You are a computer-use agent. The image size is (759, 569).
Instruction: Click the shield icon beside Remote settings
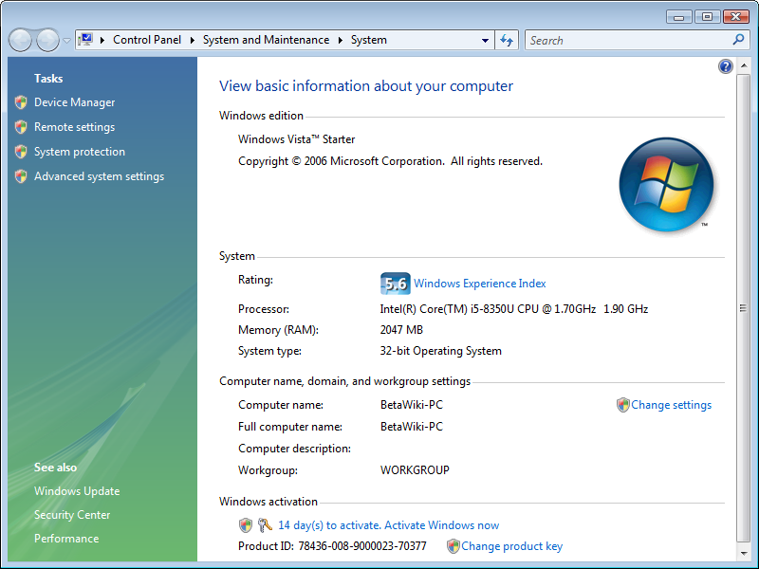click(21, 127)
